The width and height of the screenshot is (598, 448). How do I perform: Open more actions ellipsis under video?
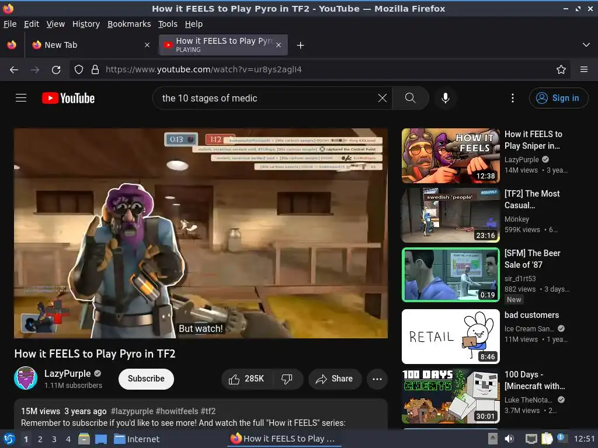(x=377, y=379)
